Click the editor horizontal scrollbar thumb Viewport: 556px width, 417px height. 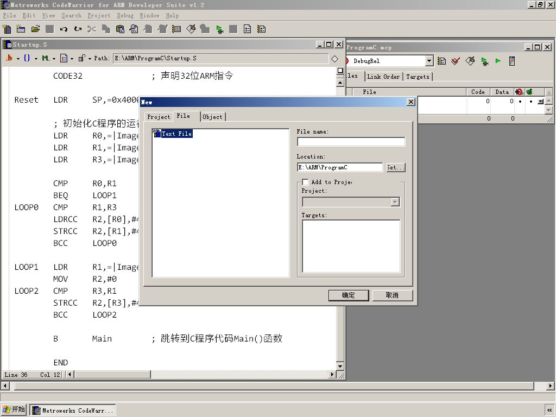pos(113,375)
